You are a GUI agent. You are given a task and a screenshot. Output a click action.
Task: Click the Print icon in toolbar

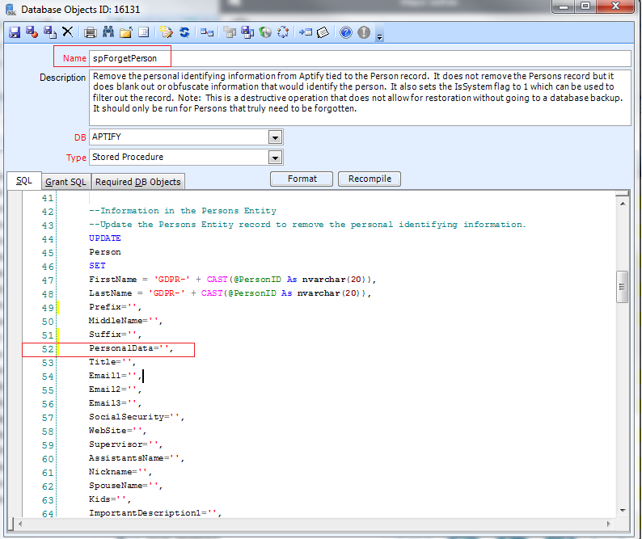(90, 32)
